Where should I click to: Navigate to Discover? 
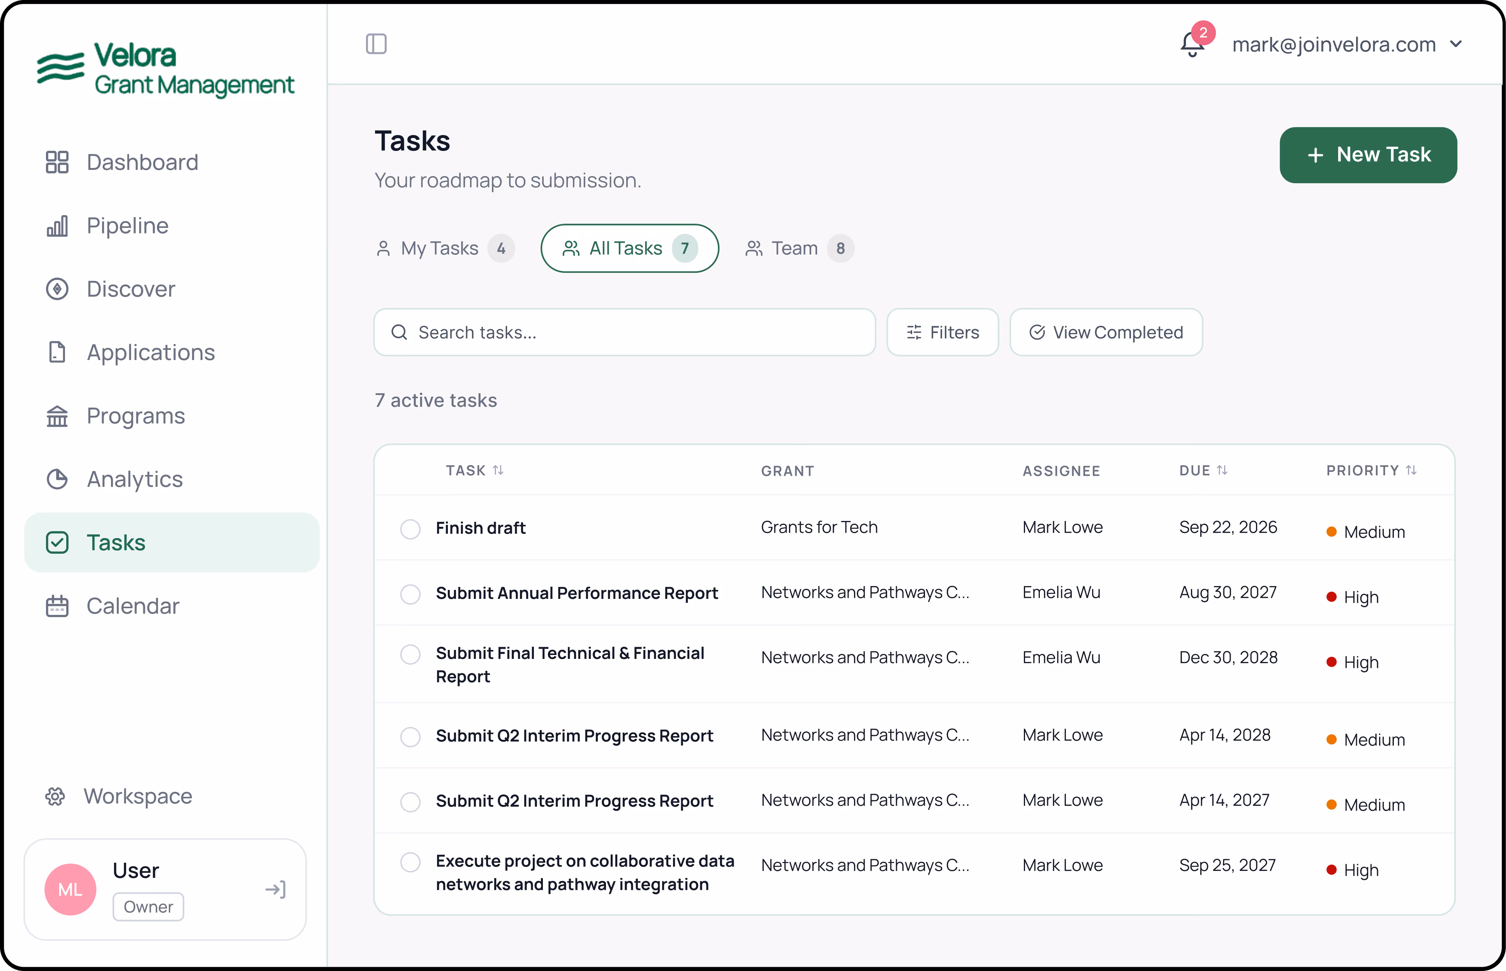coord(171,289)
